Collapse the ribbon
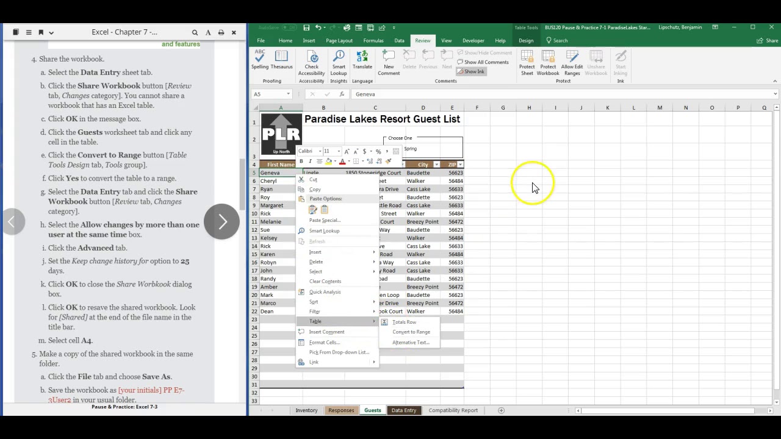This screenshot has height=439, width=781. coord(775,81)
